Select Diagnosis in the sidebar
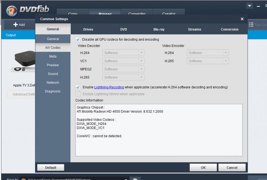This screenshot has width=267, height=180. tap(53, 91)
